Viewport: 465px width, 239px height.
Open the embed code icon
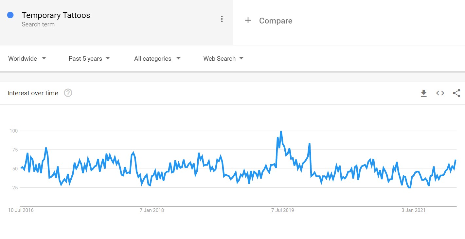(440, 93)
